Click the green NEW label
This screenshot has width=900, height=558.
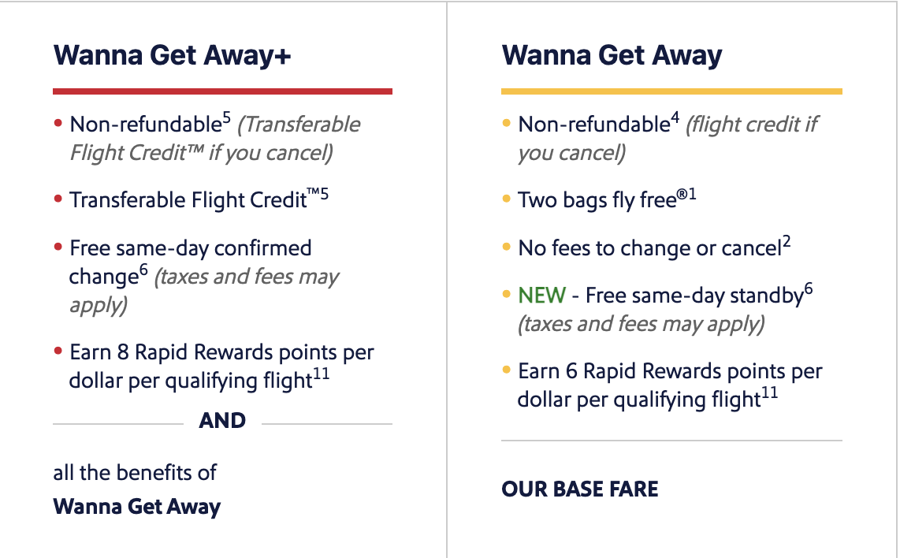(541, 296)
